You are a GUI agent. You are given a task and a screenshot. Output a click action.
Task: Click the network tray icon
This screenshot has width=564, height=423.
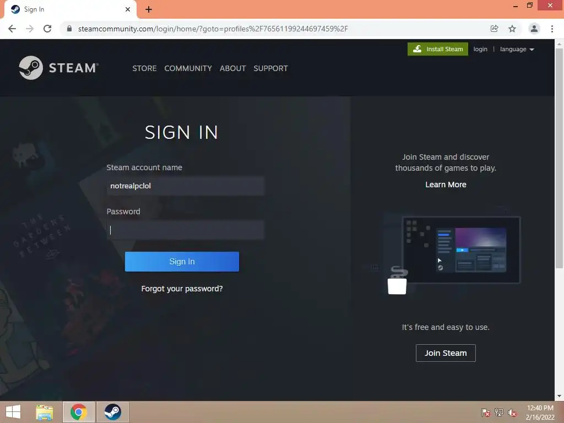tap(499, 413)
